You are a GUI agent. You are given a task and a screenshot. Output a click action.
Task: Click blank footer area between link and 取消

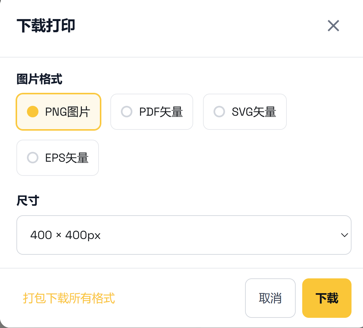181,298
